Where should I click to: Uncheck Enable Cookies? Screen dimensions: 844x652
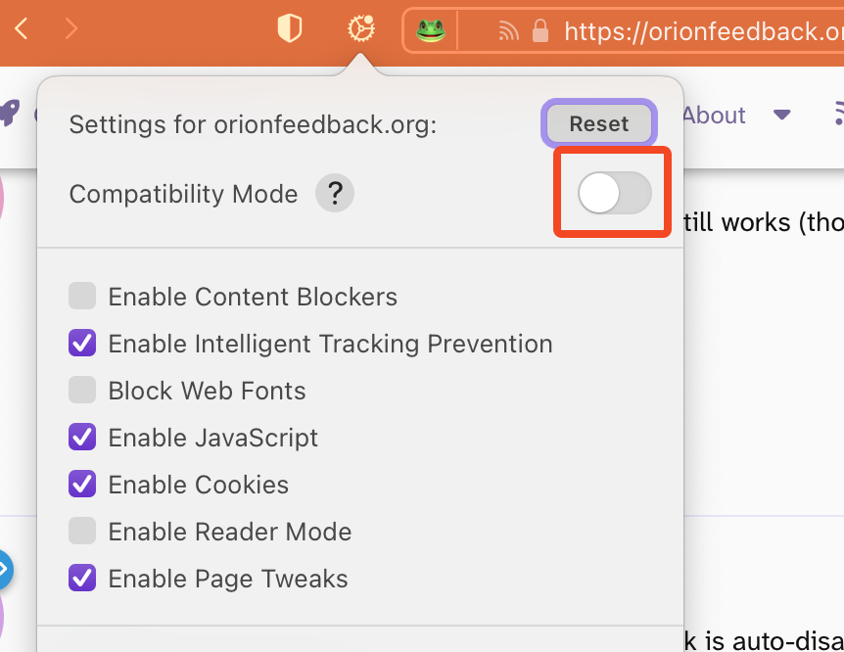click(82, 485)
